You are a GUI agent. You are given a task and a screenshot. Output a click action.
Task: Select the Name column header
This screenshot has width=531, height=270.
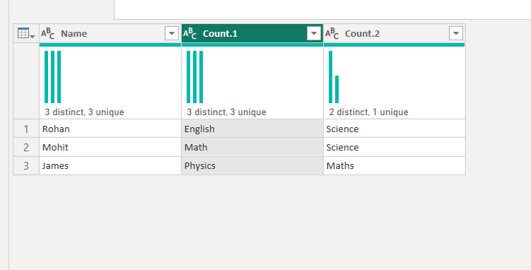tap(110, 33)
